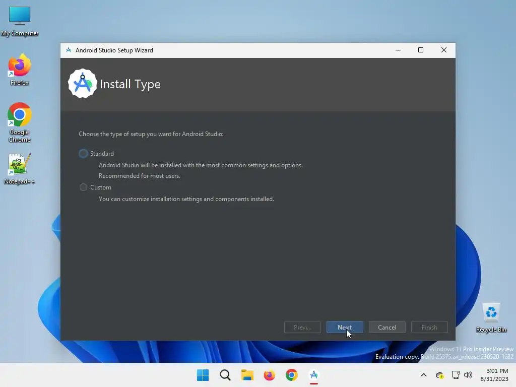Click the 'Install Type' heading
The image size is (516, 387).
[130, 84]
